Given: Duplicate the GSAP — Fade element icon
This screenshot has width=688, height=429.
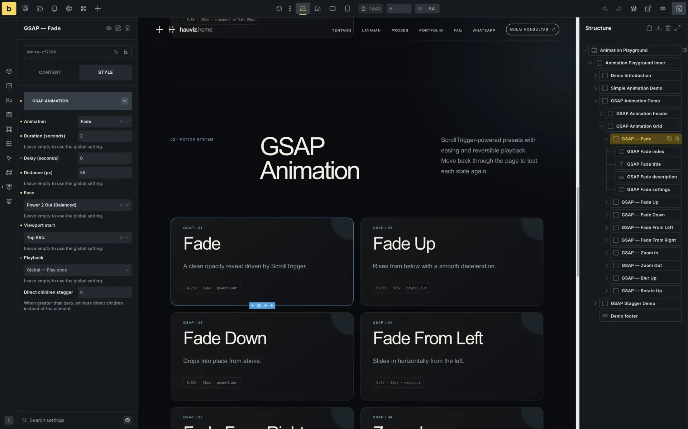Looking at the screenshot, I should [x=669, y=139].
